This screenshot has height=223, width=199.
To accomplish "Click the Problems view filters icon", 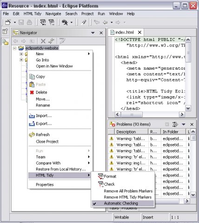I will click(x=175, y=124).
